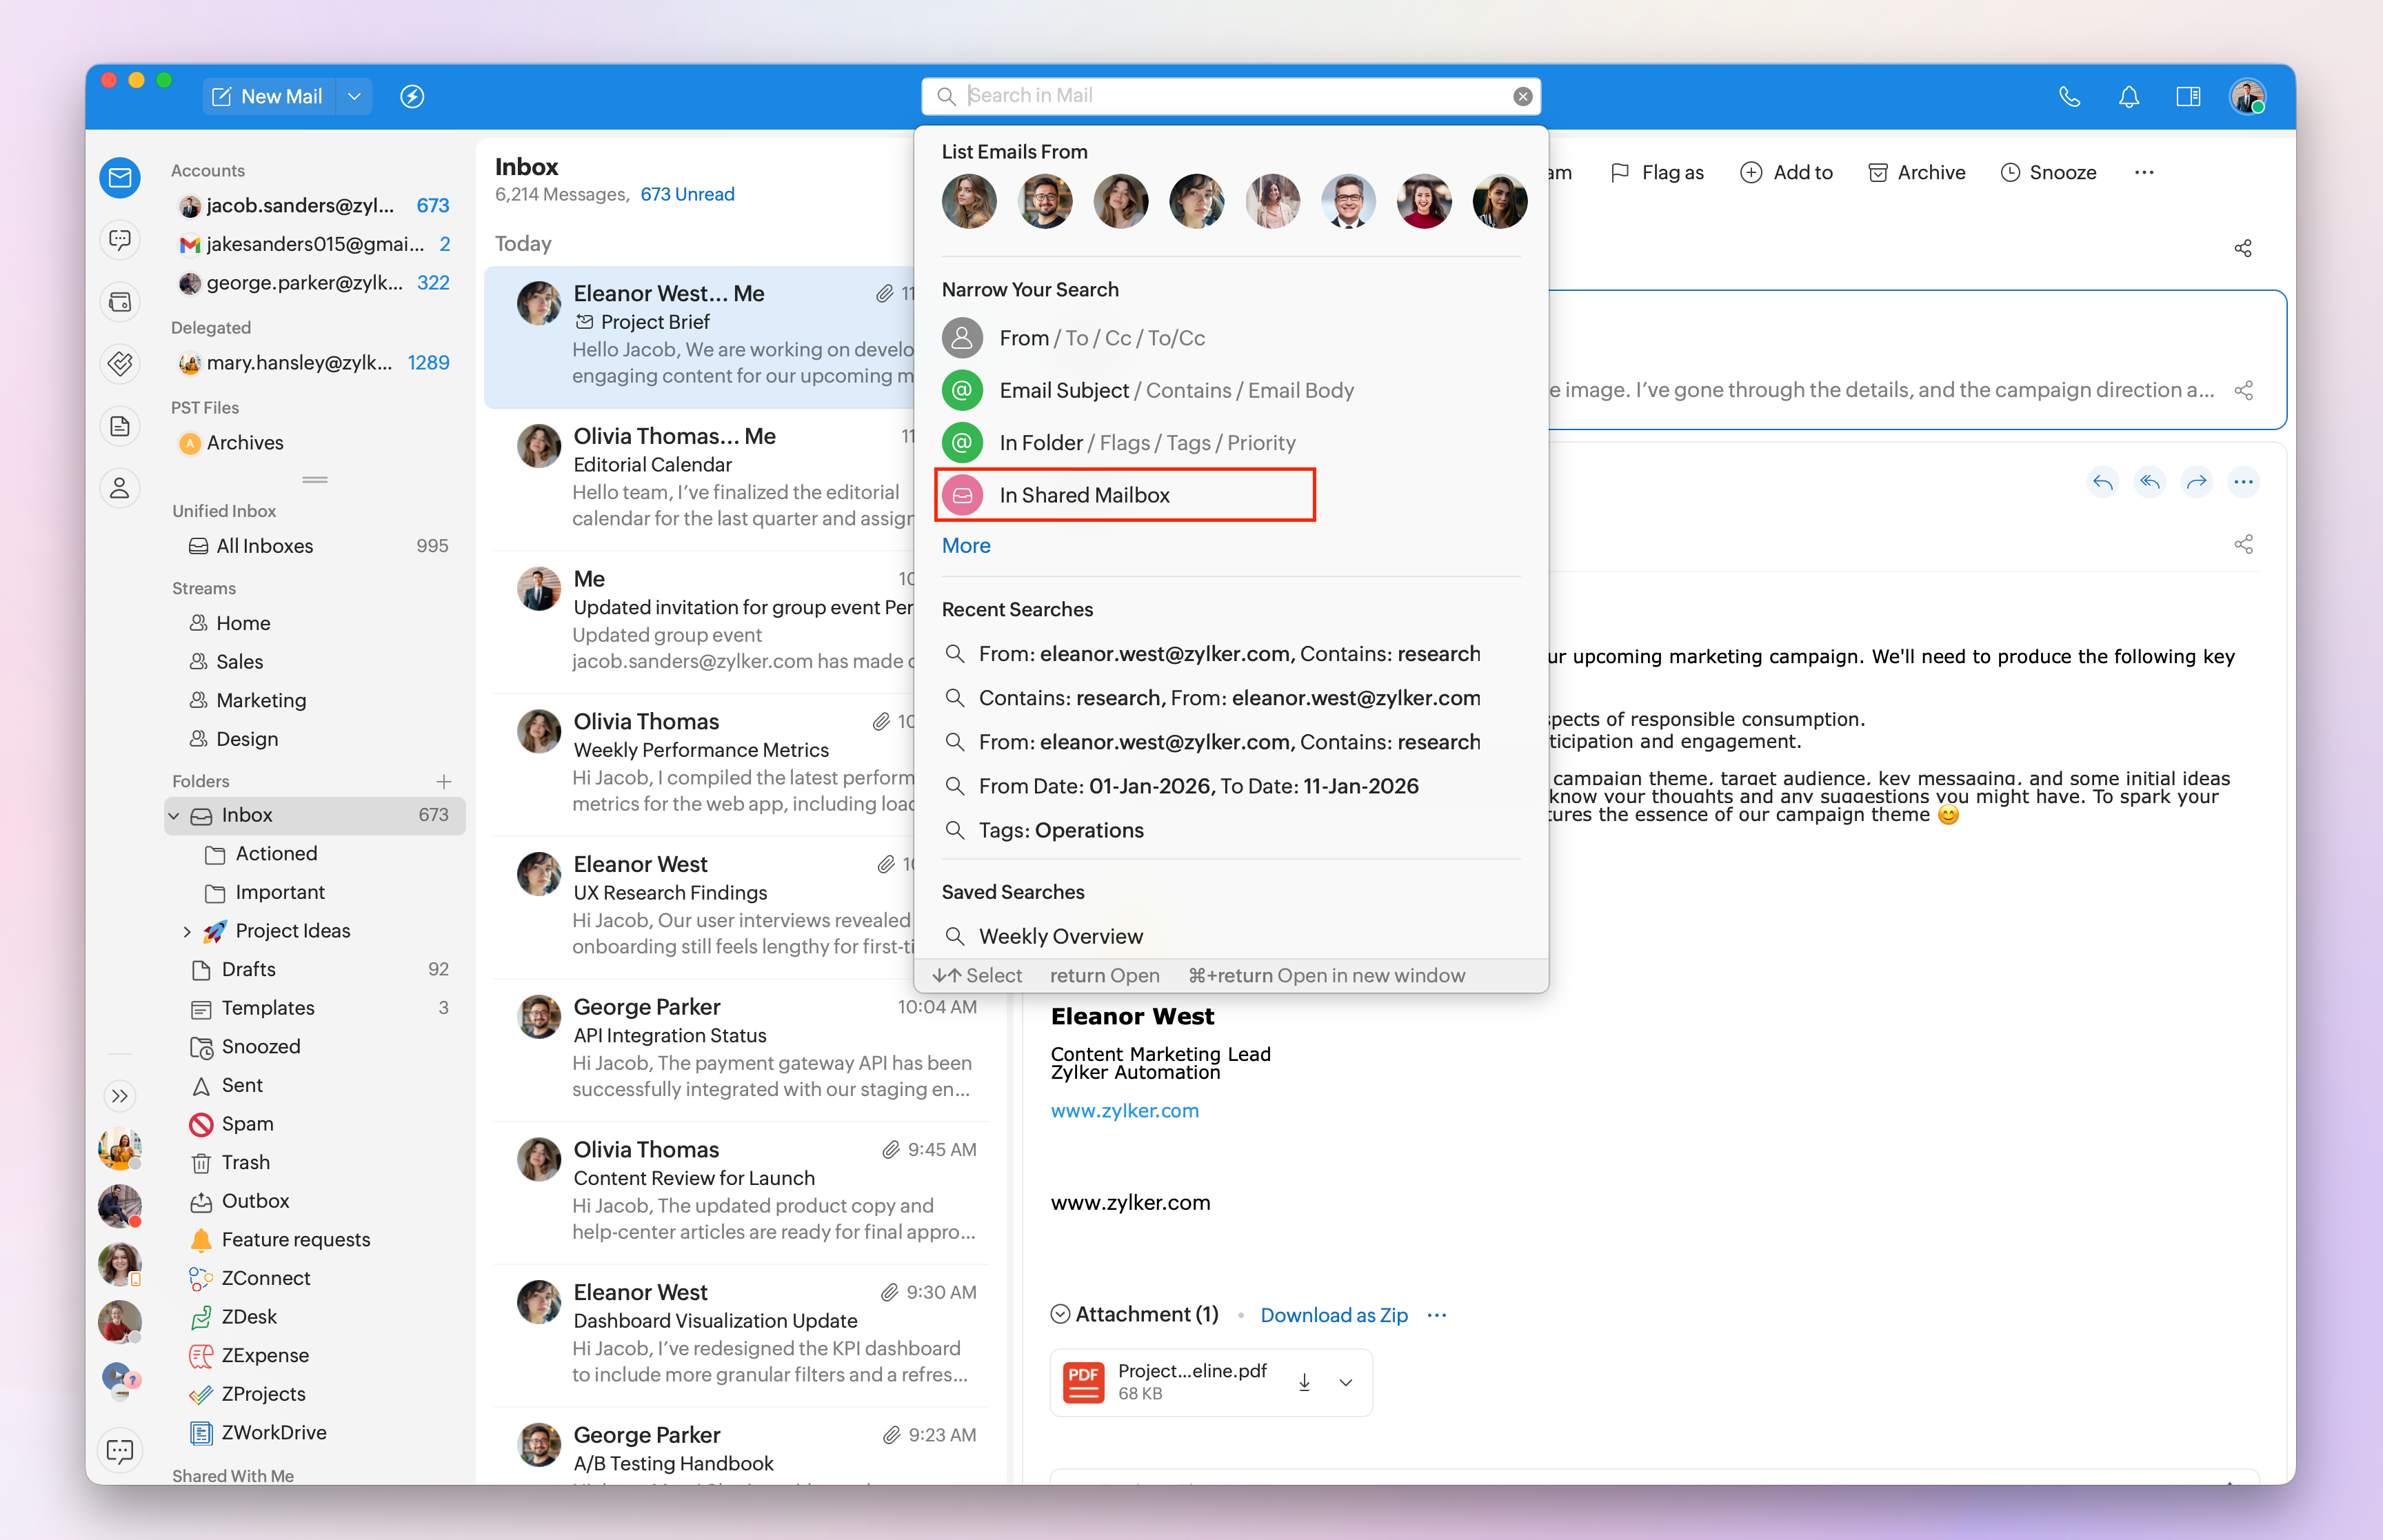Open the phone call icon
Viewport: 2383px width, 1540px height.
tap(2069, 97)
